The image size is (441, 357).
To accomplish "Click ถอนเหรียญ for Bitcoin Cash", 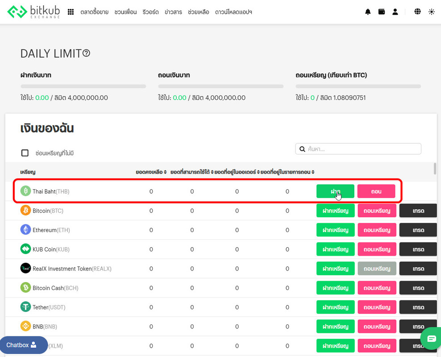I will tap(377, 288).
